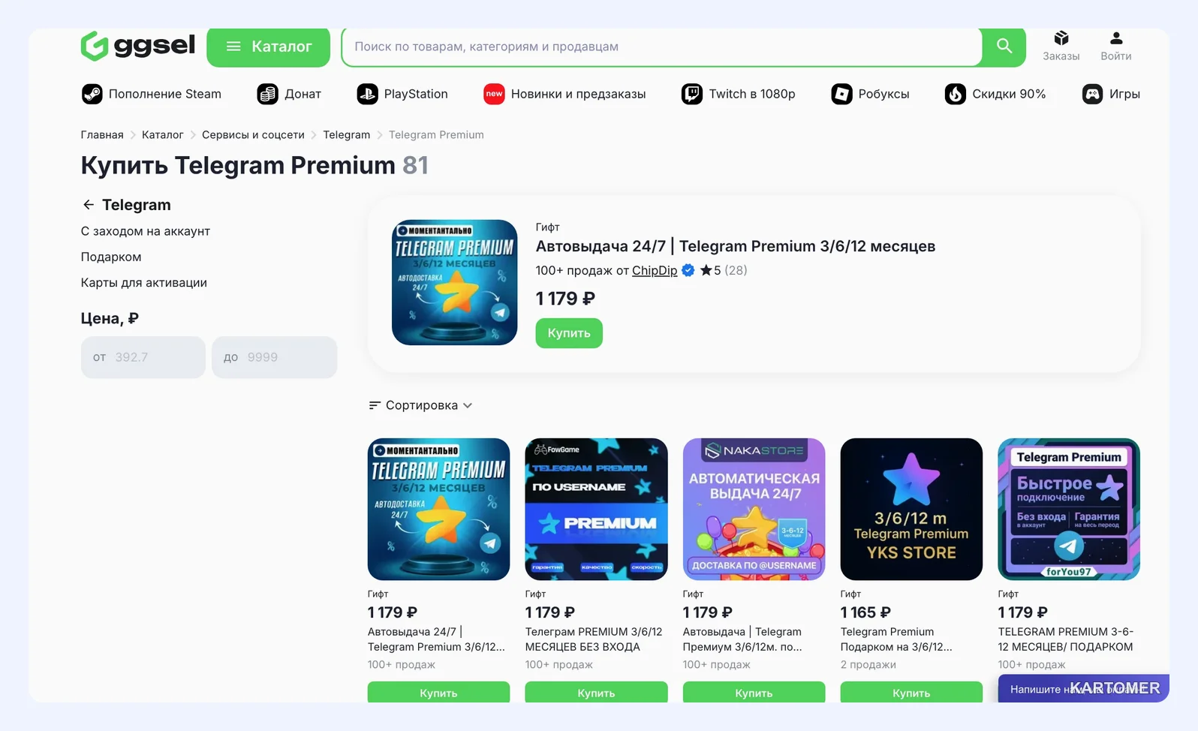The image size is (1198, 731).
Task: Open the Заказы box icon
Action: pyautogui.click(x=1061, y=38)
